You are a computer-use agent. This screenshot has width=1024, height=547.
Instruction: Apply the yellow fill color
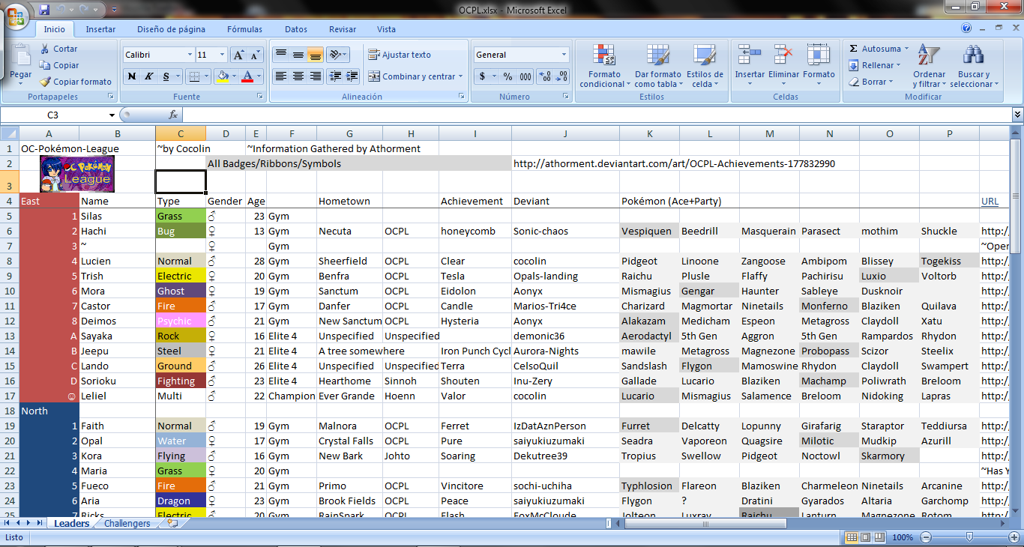pyautogui.click(x=222, y=76)
